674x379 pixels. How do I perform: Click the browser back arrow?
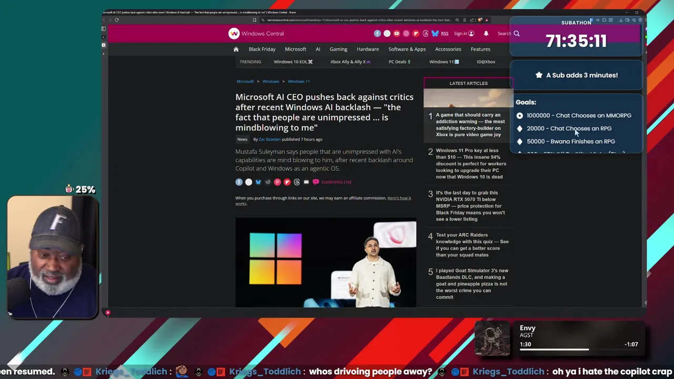pyautogui.click(x=104, y=20)
